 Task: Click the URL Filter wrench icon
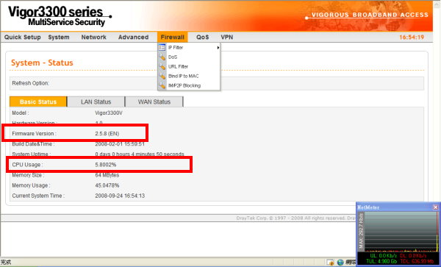point(162,67)
